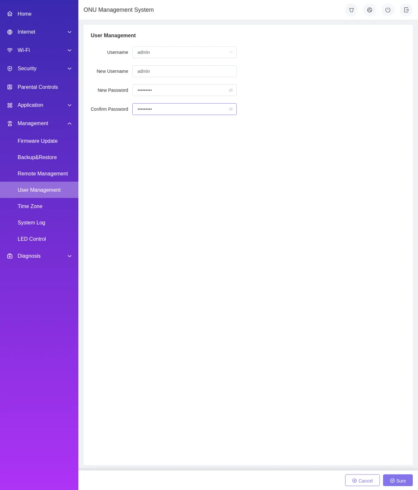Expand the Security menu chevron

[x=69, y=69]
